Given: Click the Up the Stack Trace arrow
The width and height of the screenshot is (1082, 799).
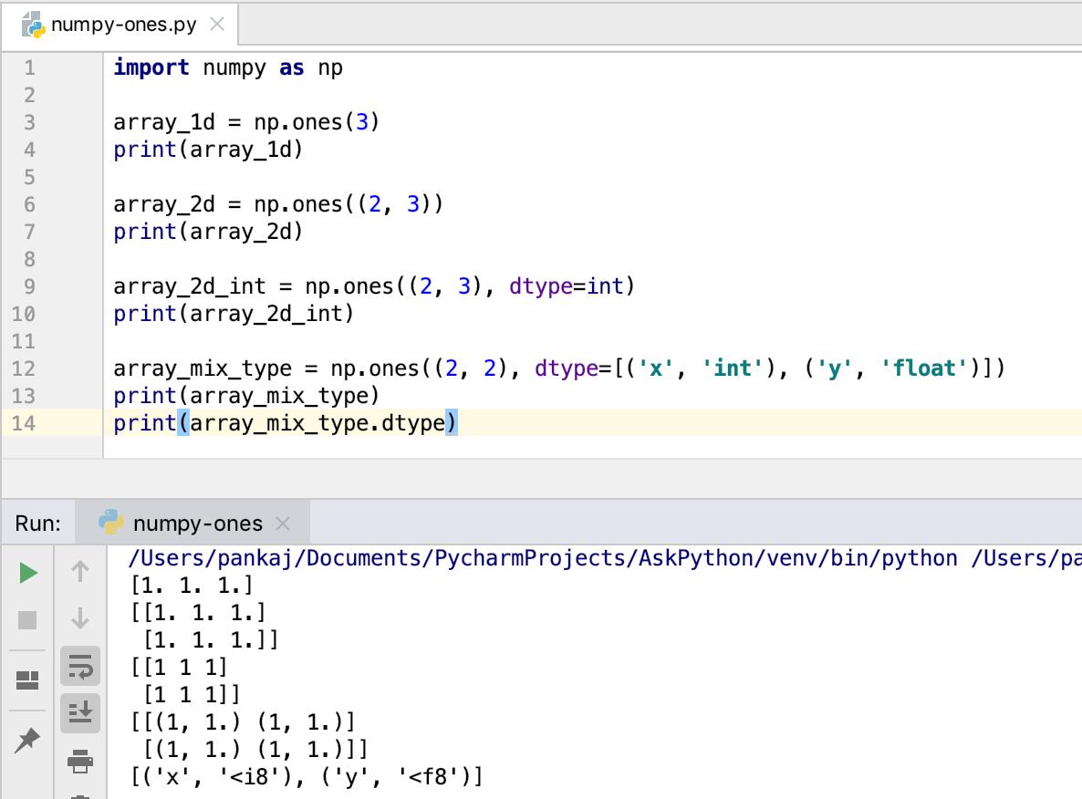Looking at the screenshot, I should [78, 572].
